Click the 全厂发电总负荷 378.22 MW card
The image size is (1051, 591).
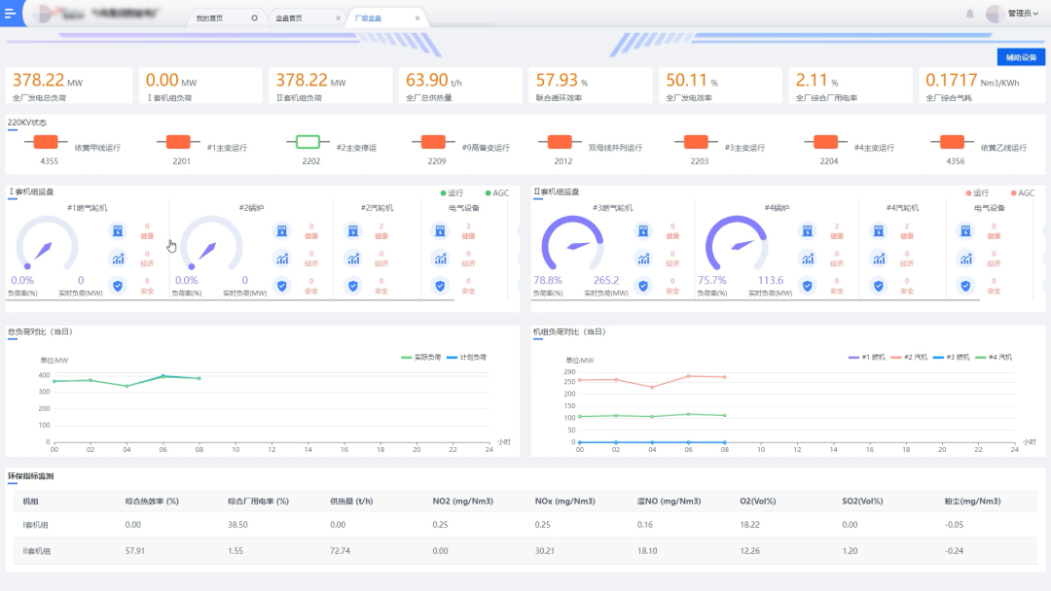pos(68,86)
